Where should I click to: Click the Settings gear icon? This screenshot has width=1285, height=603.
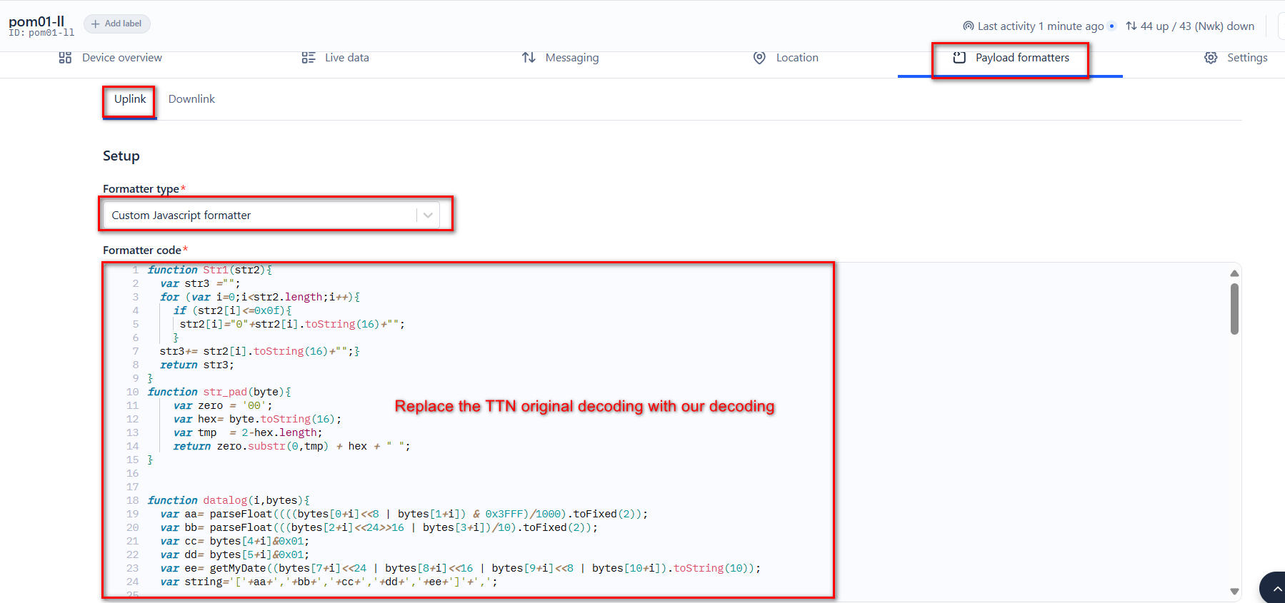coord(1211,58)
